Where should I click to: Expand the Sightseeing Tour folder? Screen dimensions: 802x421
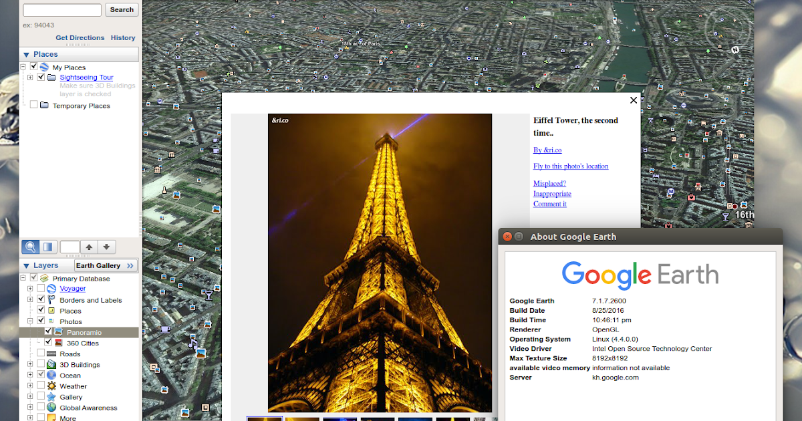pos(30,77)
